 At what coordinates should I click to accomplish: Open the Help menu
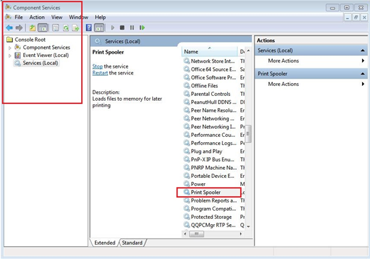101,17
